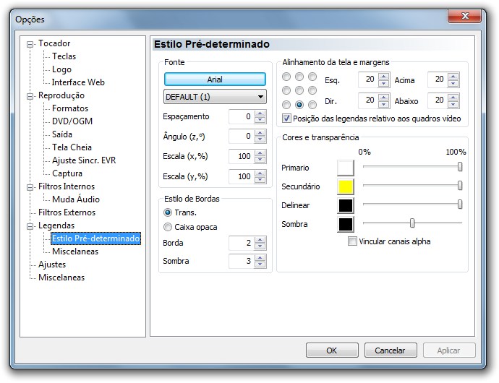Open the DEFAULT (1) charset dropdown

point(215,97)
